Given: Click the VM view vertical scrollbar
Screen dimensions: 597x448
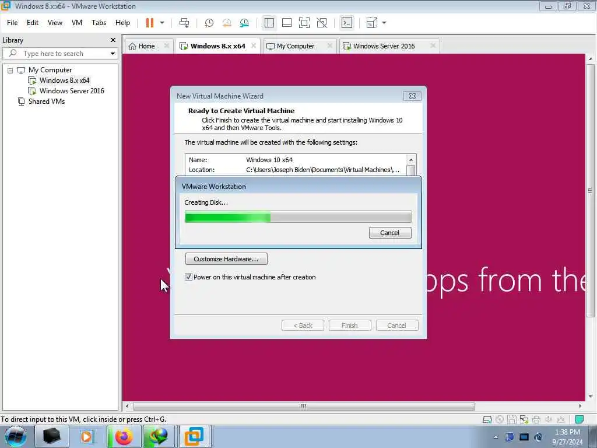Looking at the screenshot, I should coord(590,191).
